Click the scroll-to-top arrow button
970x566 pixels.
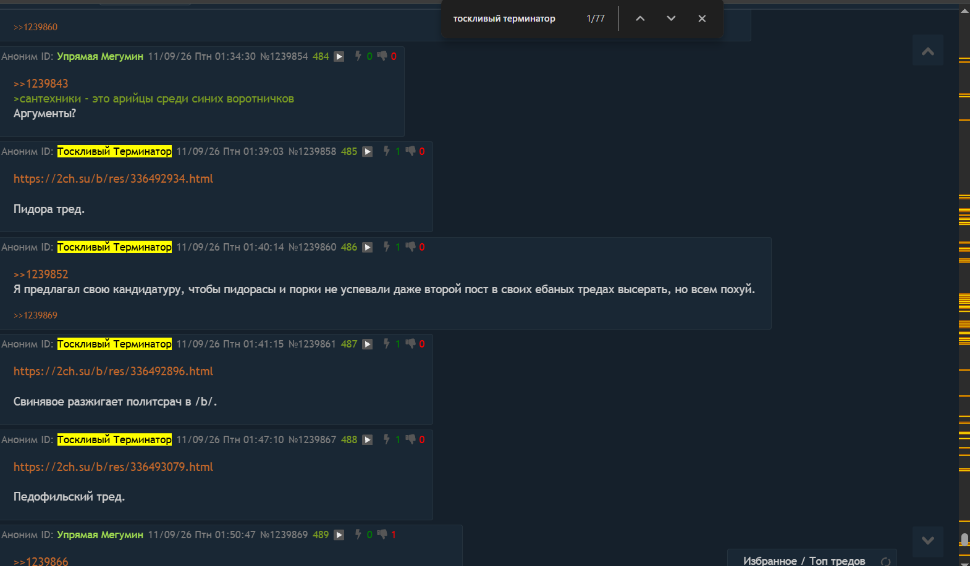928,51
